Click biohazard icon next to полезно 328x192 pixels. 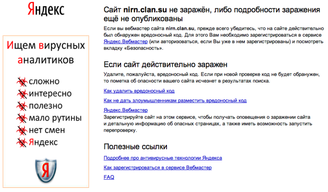22,106
